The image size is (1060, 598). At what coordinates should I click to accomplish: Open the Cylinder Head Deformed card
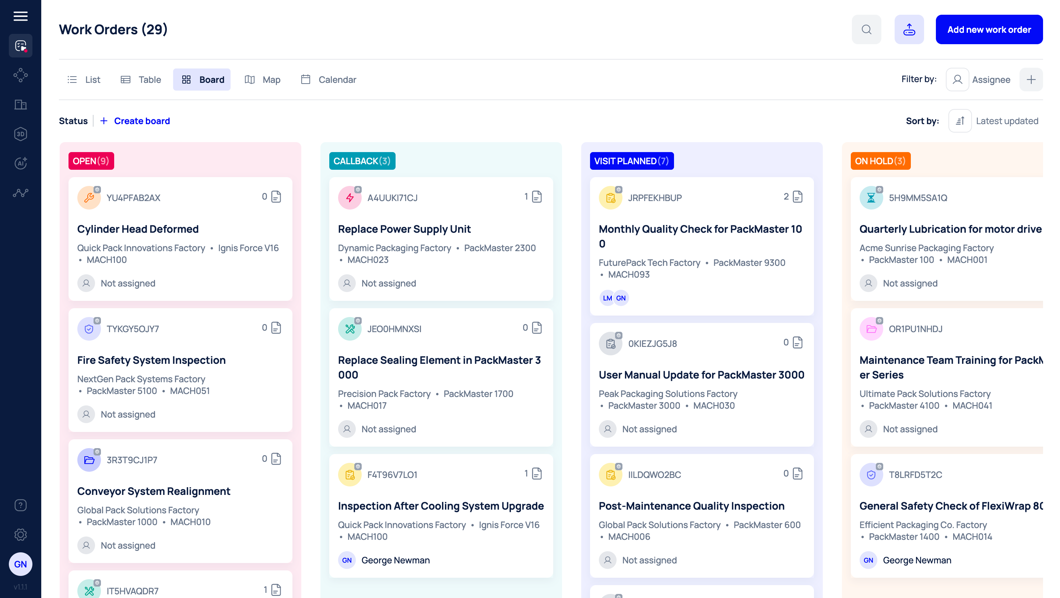pos(138,229)
